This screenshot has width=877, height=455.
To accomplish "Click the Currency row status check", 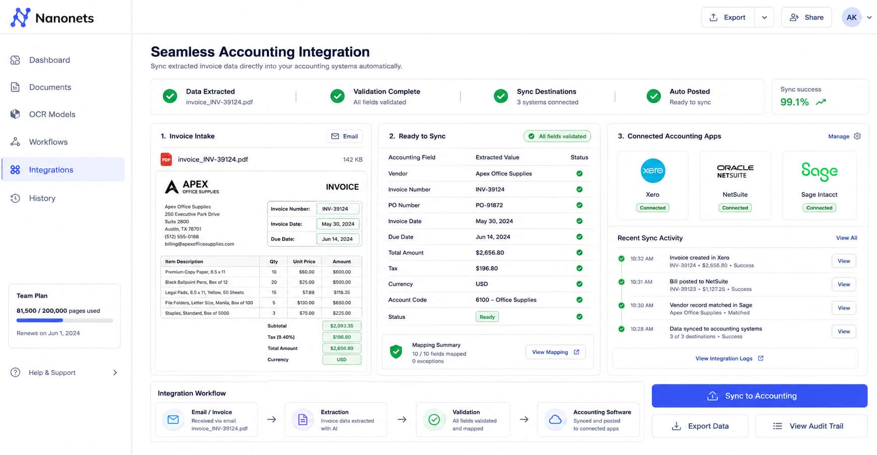I will (x=579, y=284).
